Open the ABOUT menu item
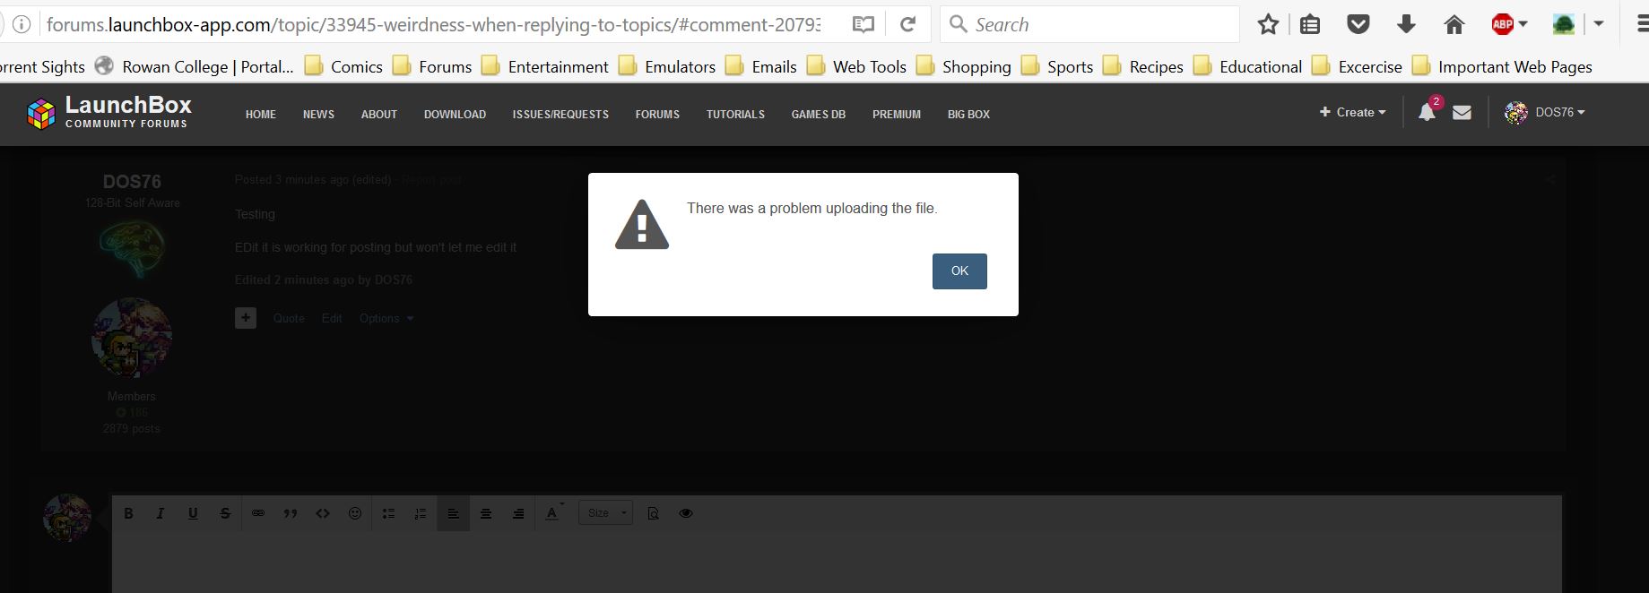Image resolution: width=1649 pixels, height=593 pixels. [x=379, y=115]
